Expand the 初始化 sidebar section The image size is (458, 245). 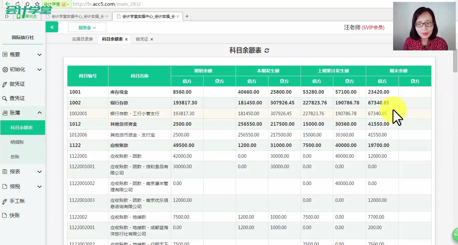(23, 70)
